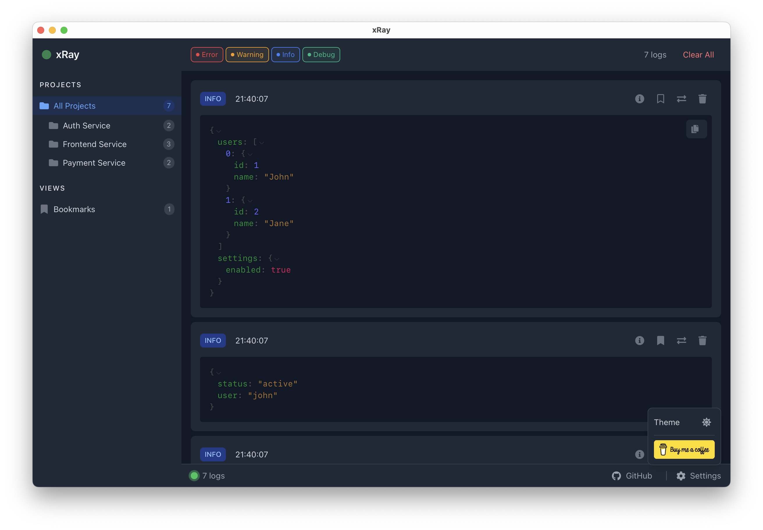
Task: Click the All Projects count badge 7
Action: coord(169,106)
